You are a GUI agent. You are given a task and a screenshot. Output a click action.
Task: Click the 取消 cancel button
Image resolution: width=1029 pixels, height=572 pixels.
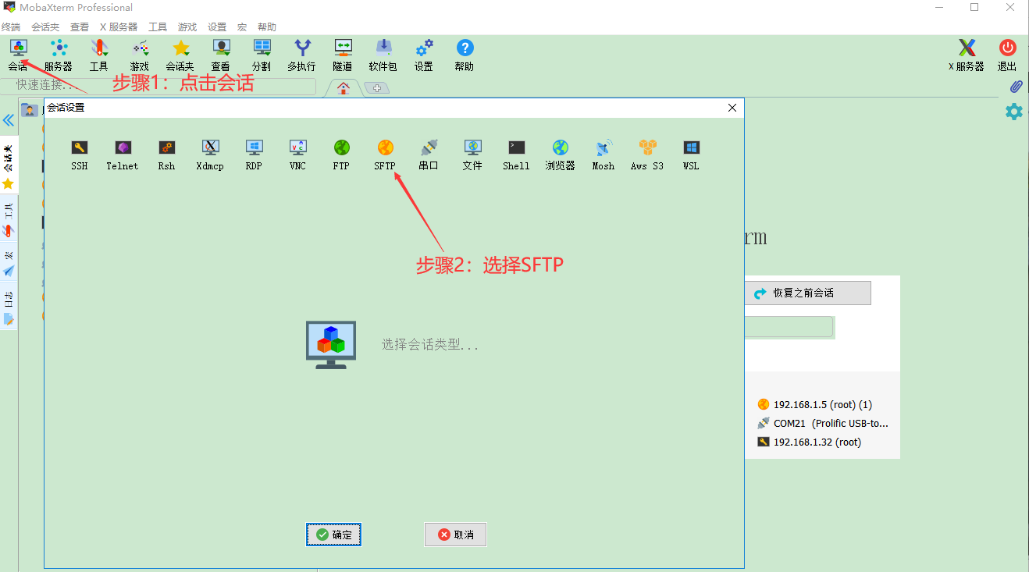click(455, 535)
